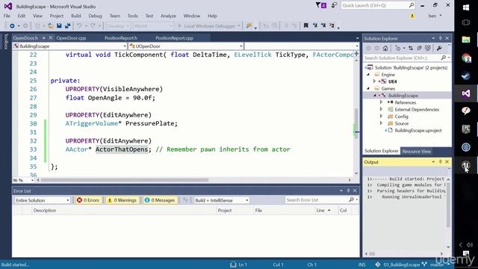Click the Collapse All icon in Solution Explorer
Viewport: 478px width, 269px height.
click(420, 48)
